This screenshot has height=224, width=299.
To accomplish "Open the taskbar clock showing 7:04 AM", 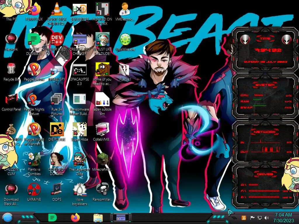I will (x=284, y=218).
